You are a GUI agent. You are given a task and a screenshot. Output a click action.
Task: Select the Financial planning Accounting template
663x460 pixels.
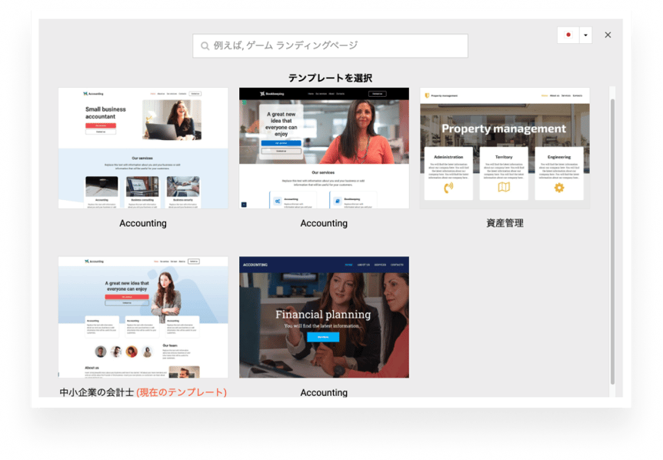[x=323, y=316]
